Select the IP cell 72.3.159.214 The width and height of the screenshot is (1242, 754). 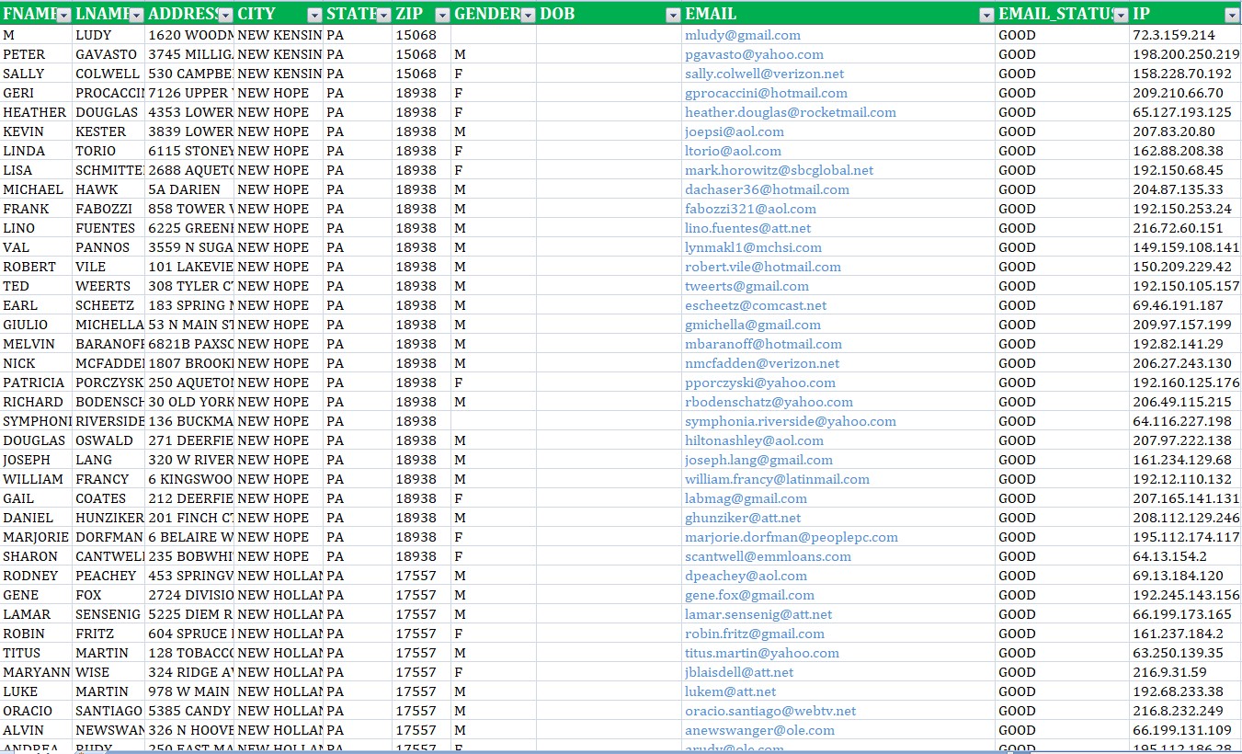(x=1185, y=35)
